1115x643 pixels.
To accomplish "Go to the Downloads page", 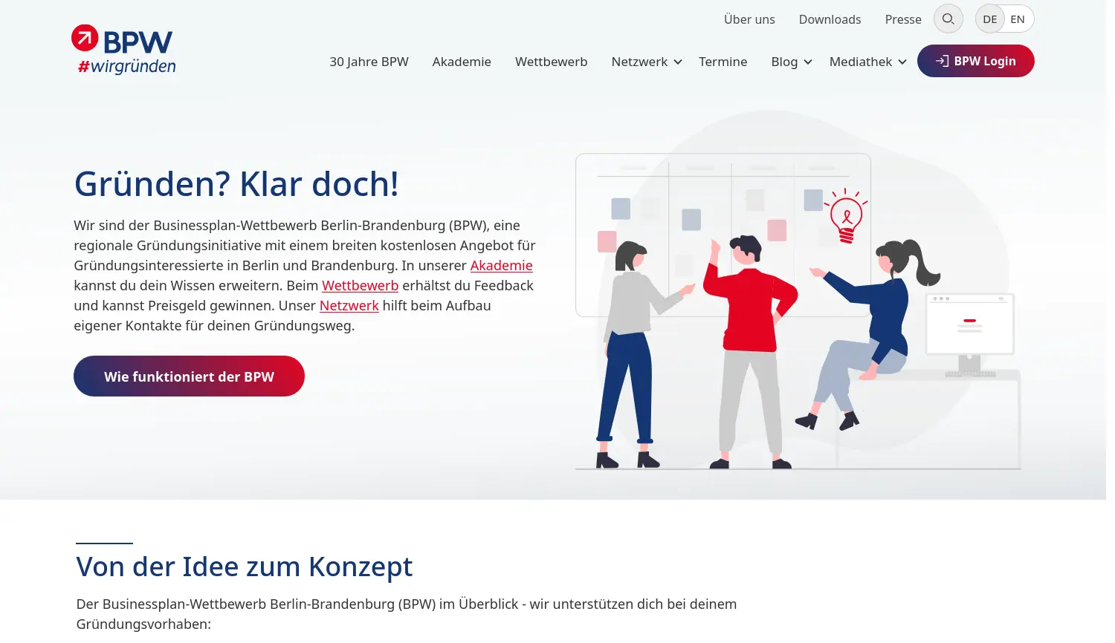I will point(830,19).
